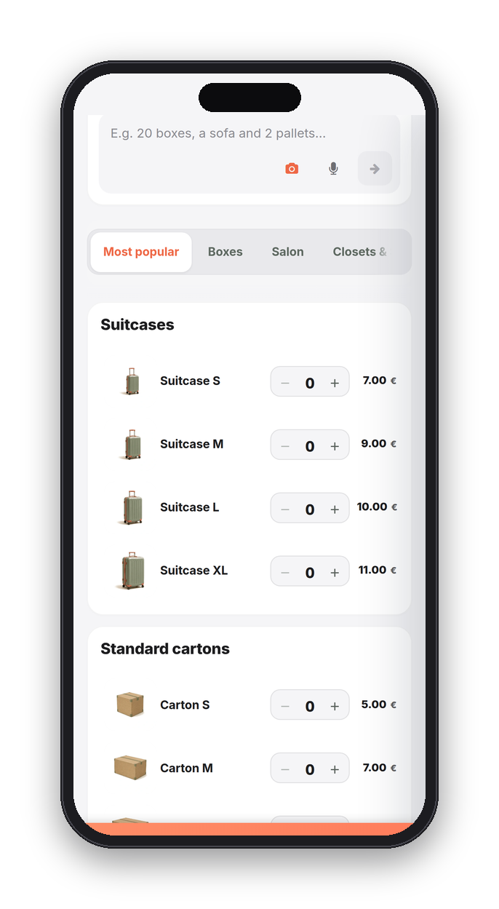Increase Suitcase L quantity with plus
The image size is (499, 909).
[x=335, y=509]
